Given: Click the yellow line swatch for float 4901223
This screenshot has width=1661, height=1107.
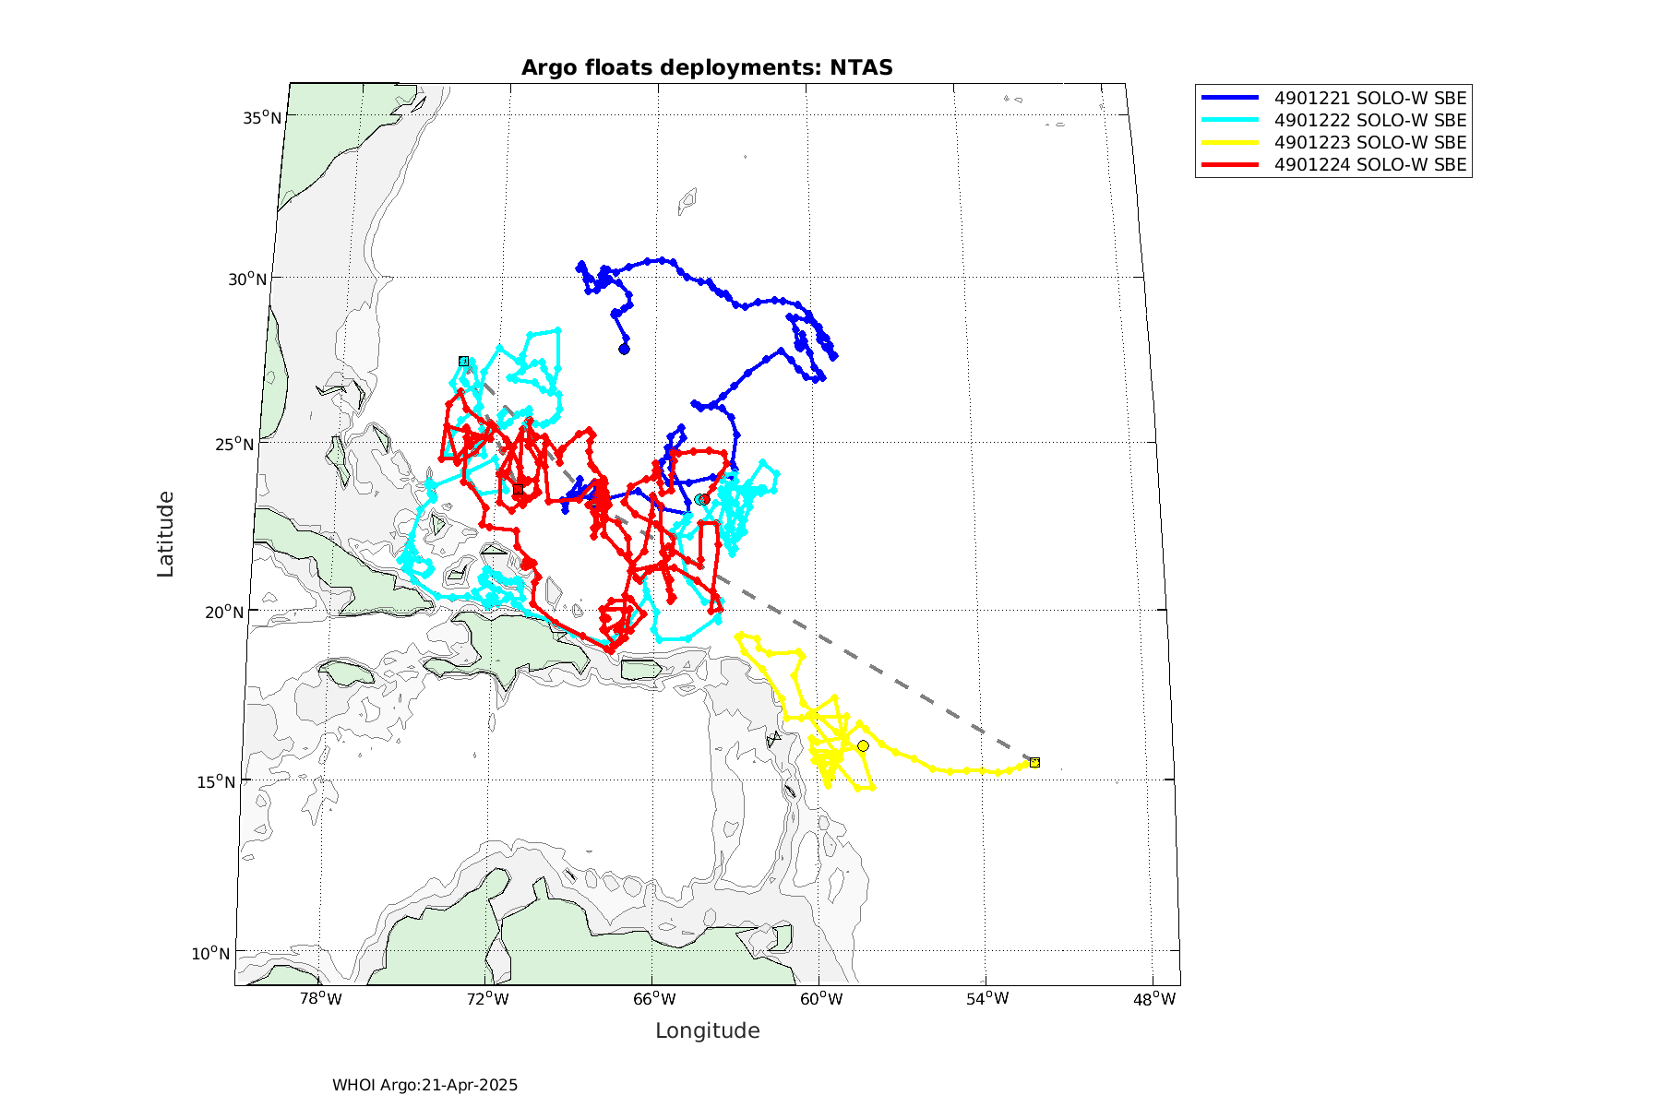Looking at the screenshot, I should 1230,142.
